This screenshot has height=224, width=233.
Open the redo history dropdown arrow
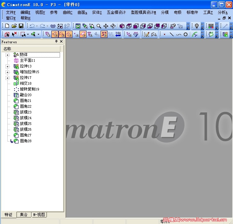pyautogui.click(x=47, y=26)
